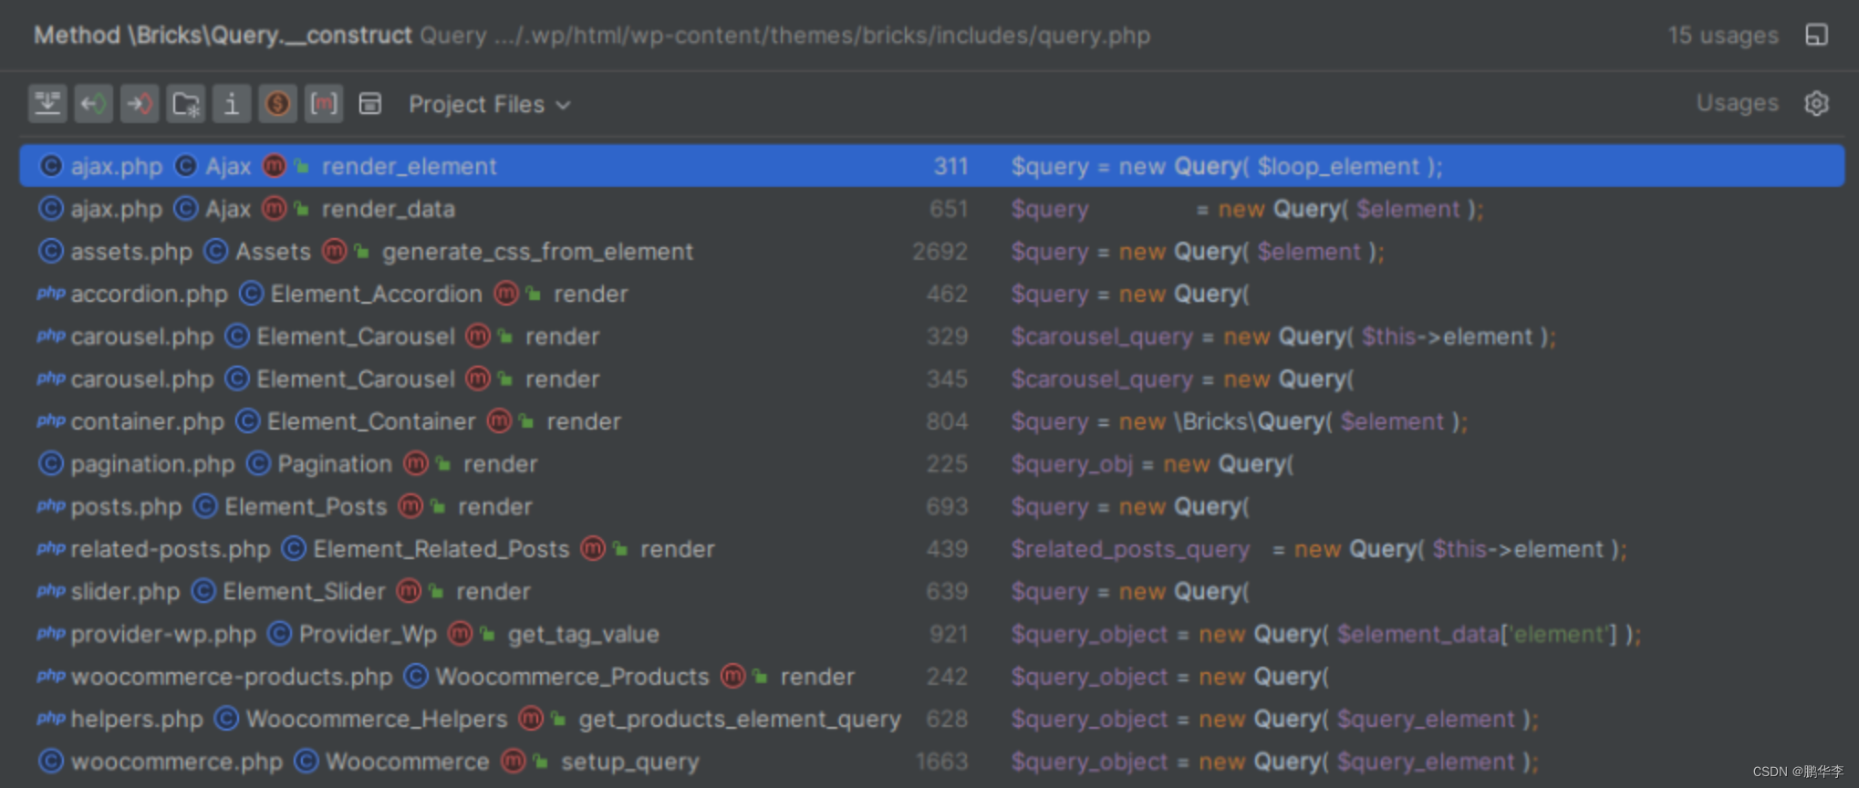The image size is (1859, 788).
Task: Select carousel.php usage at line 329
Action: pyautogui.click(x=931, y=337)
